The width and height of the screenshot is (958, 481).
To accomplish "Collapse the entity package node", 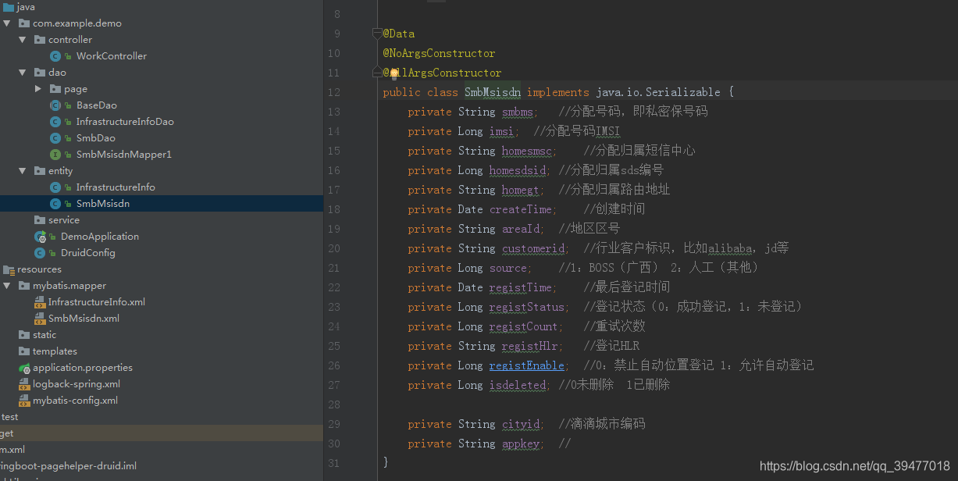I will coord(23,171).
